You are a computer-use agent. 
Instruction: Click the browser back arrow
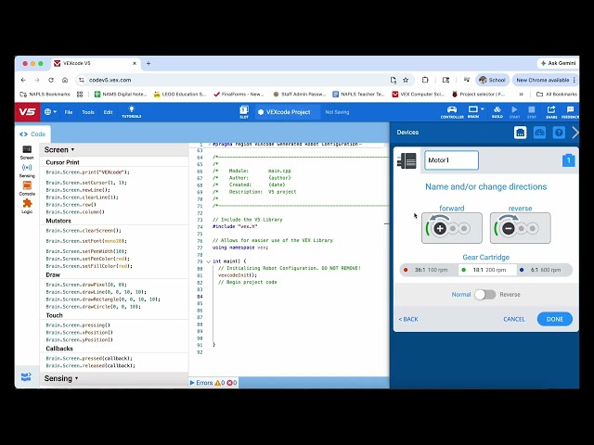[23, 80]
